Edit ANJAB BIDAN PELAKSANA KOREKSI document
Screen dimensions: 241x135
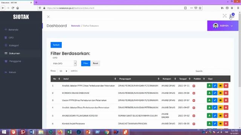pos(215,115)
